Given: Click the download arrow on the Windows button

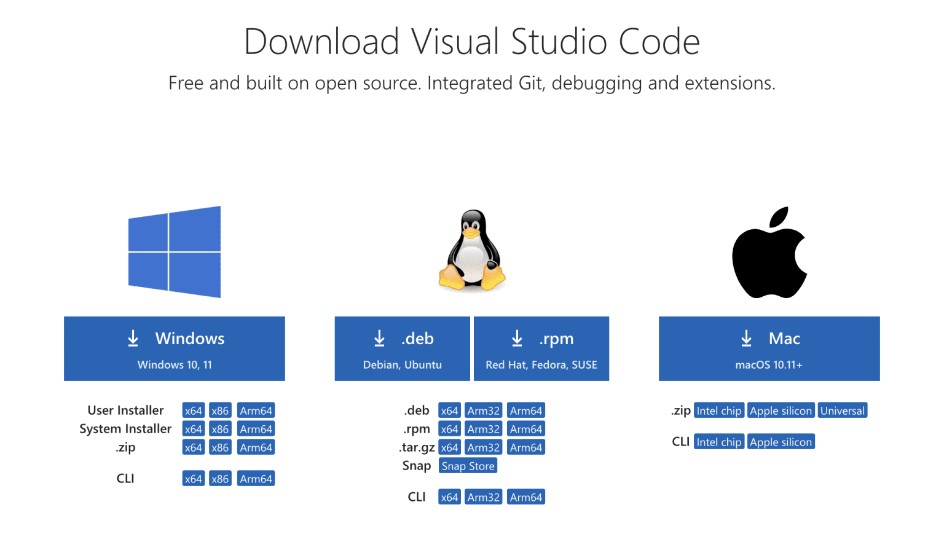Looking at the screenshot, I should (133, 338).
